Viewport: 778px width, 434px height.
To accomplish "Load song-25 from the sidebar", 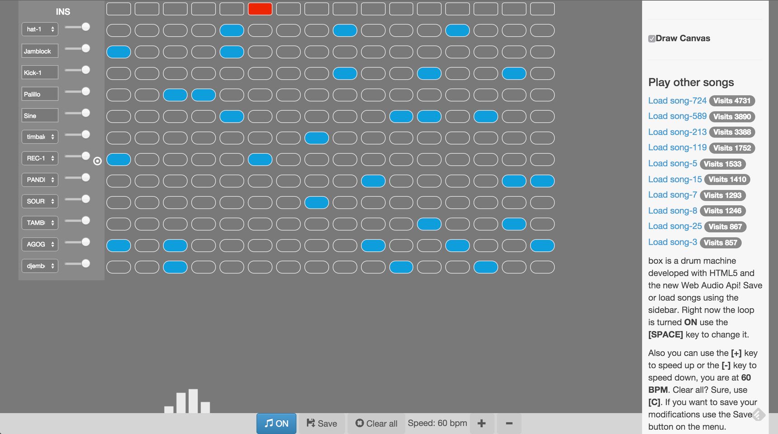I will click(675, 226).
